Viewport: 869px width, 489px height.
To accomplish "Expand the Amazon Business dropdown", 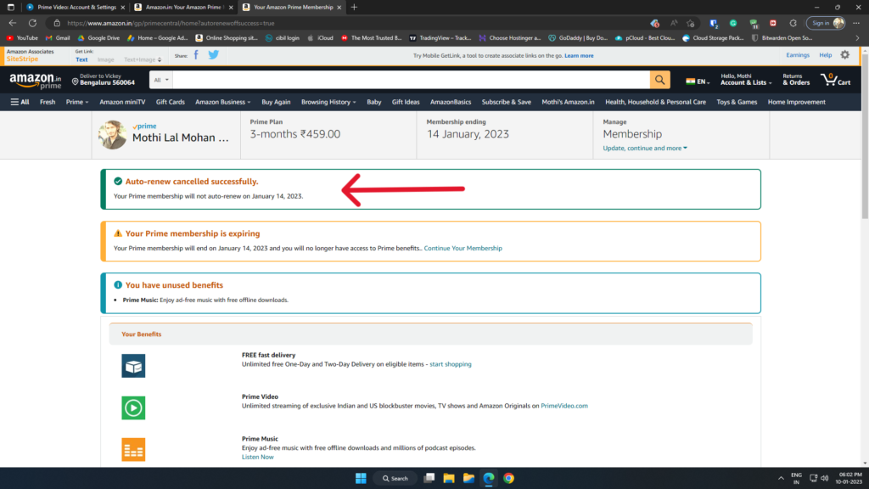I will point(223,102).
